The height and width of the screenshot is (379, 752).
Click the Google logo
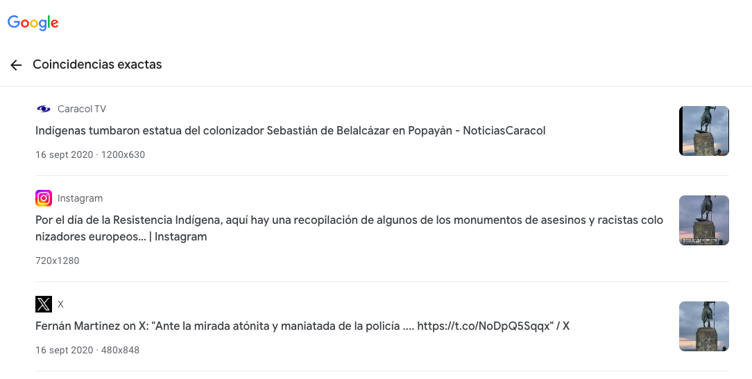point(33,23)
